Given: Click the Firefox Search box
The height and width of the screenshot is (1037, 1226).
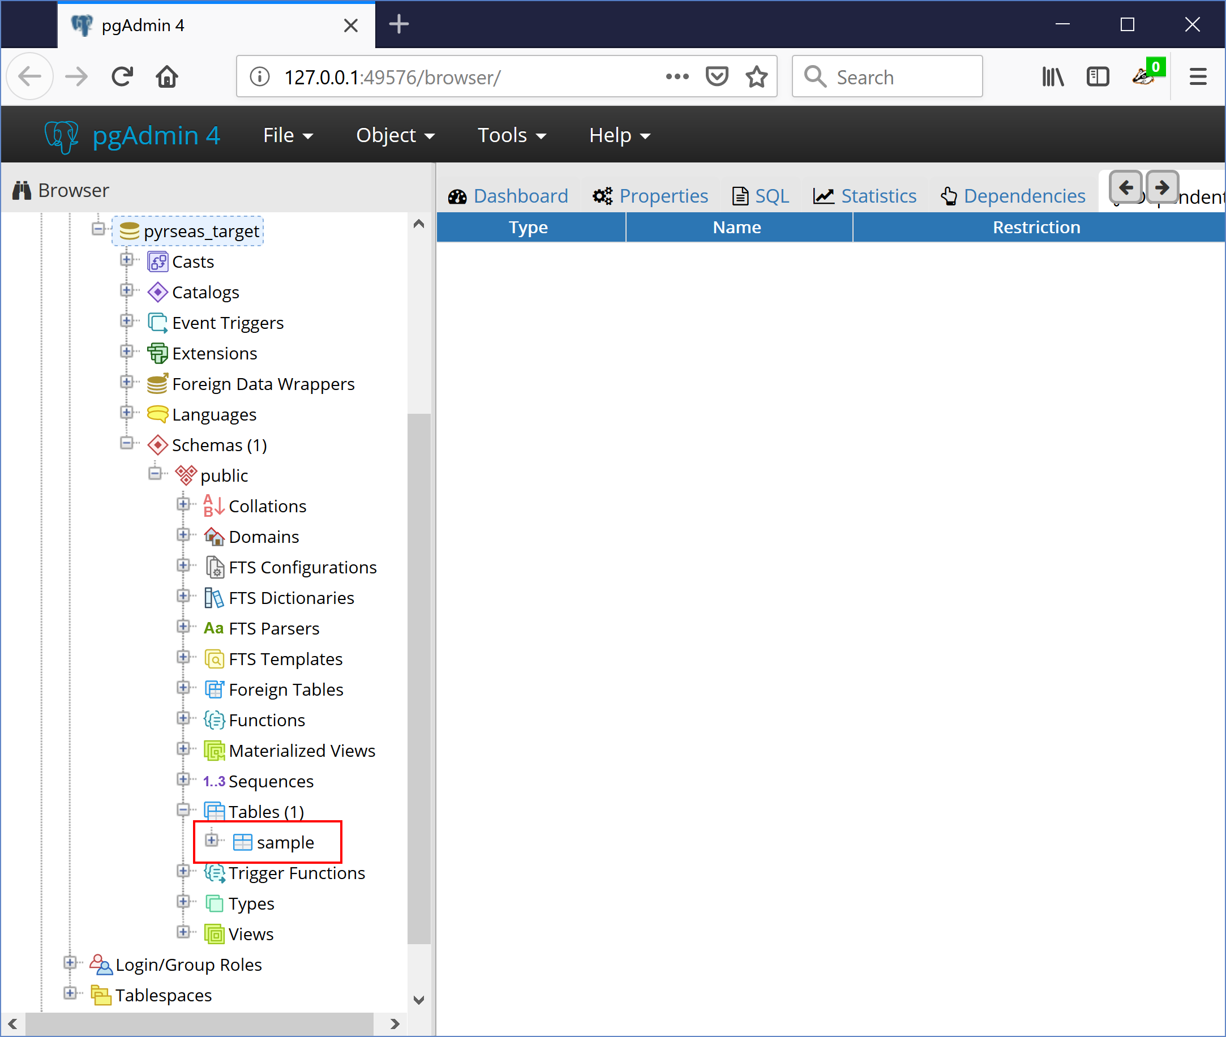Looking at the screenshot, I should tap(887, 76).
